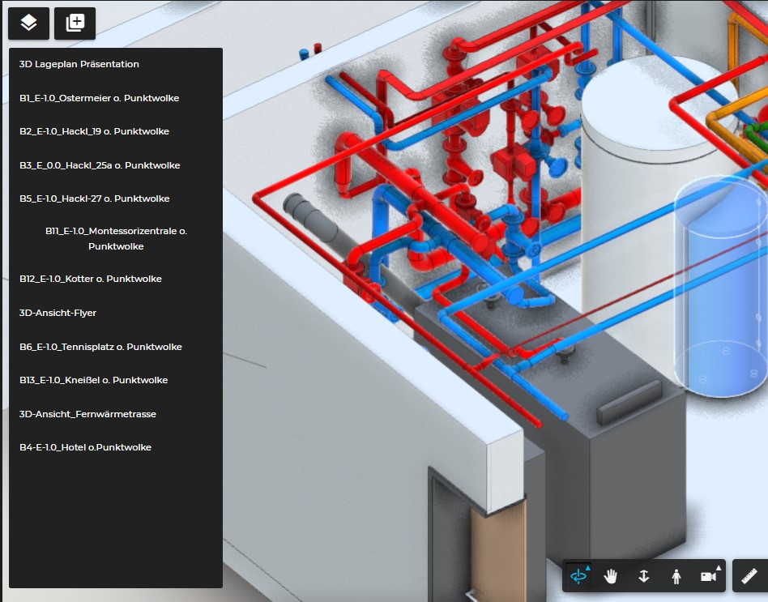Screen dimensions: 768x602
Task: Enter Walk mode via the person icon
Action: (676, 576)
